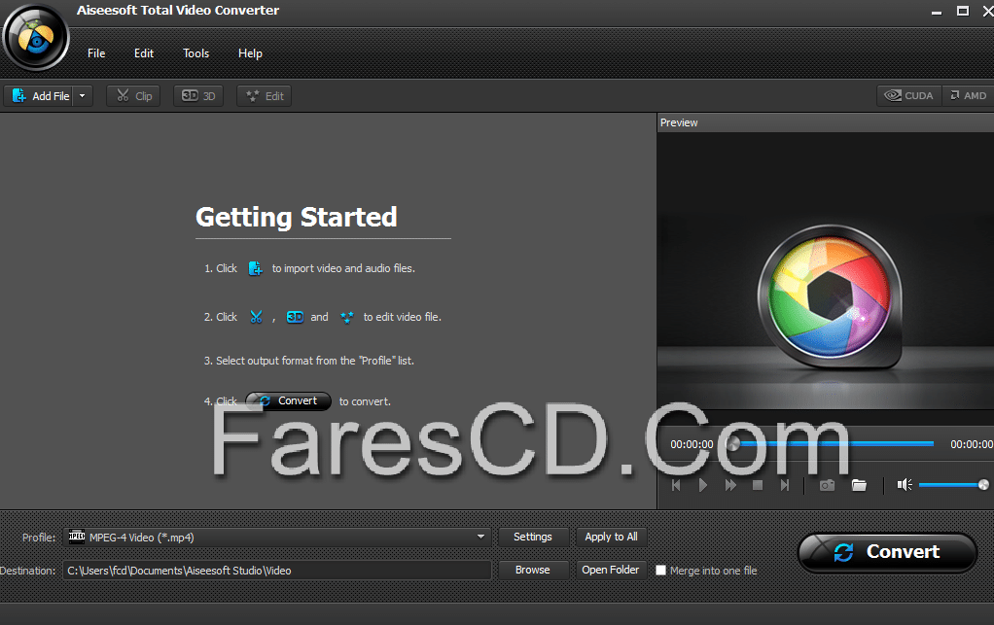
Task: Click the import file icon in step 1
Action: [x=255, y=268]
